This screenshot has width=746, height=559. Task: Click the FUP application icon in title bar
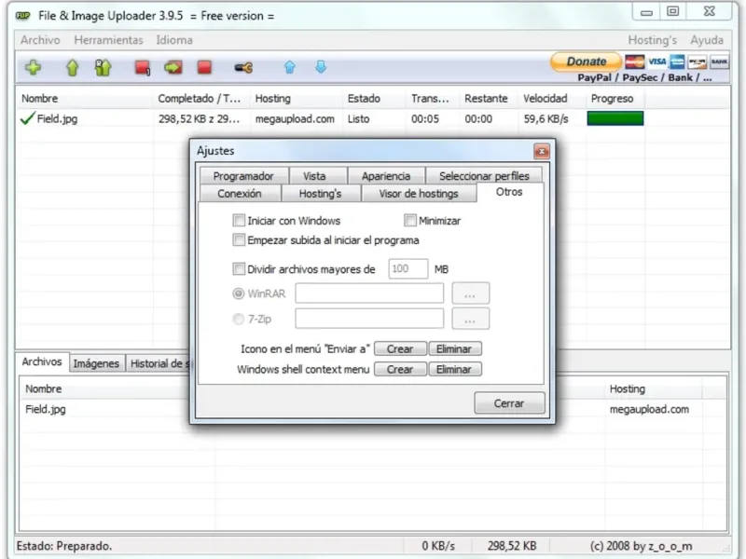tap(22, 16)
